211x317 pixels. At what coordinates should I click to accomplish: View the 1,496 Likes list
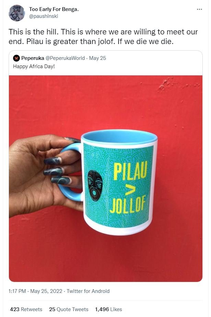108,309
